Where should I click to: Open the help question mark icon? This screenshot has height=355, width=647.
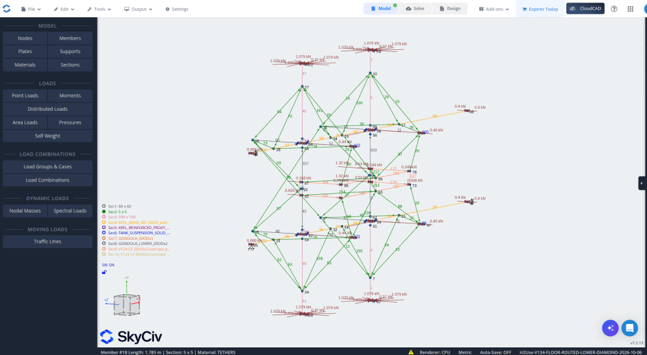coord(614,9)
